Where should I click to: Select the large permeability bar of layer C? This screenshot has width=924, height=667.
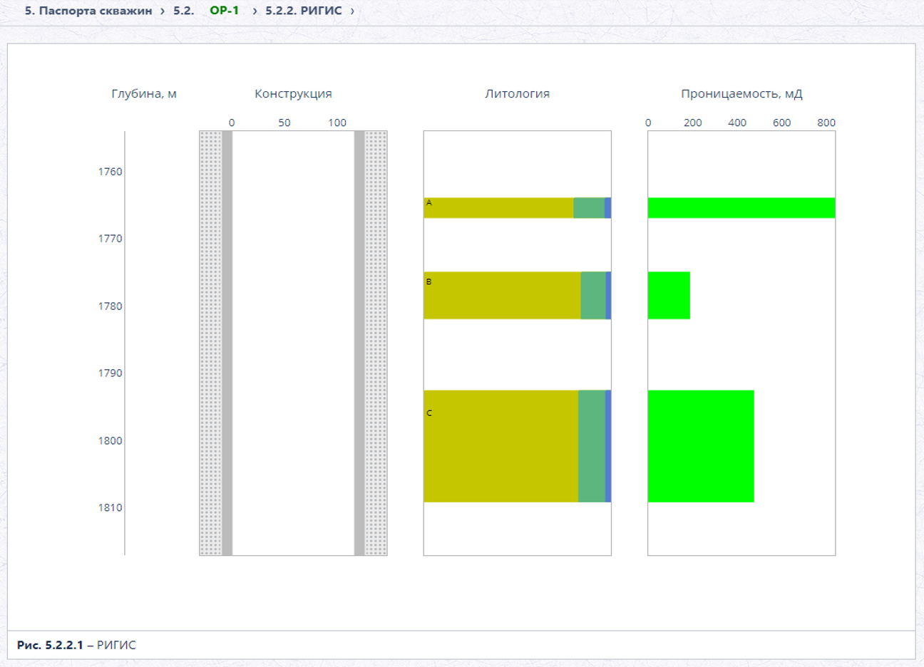701,446
